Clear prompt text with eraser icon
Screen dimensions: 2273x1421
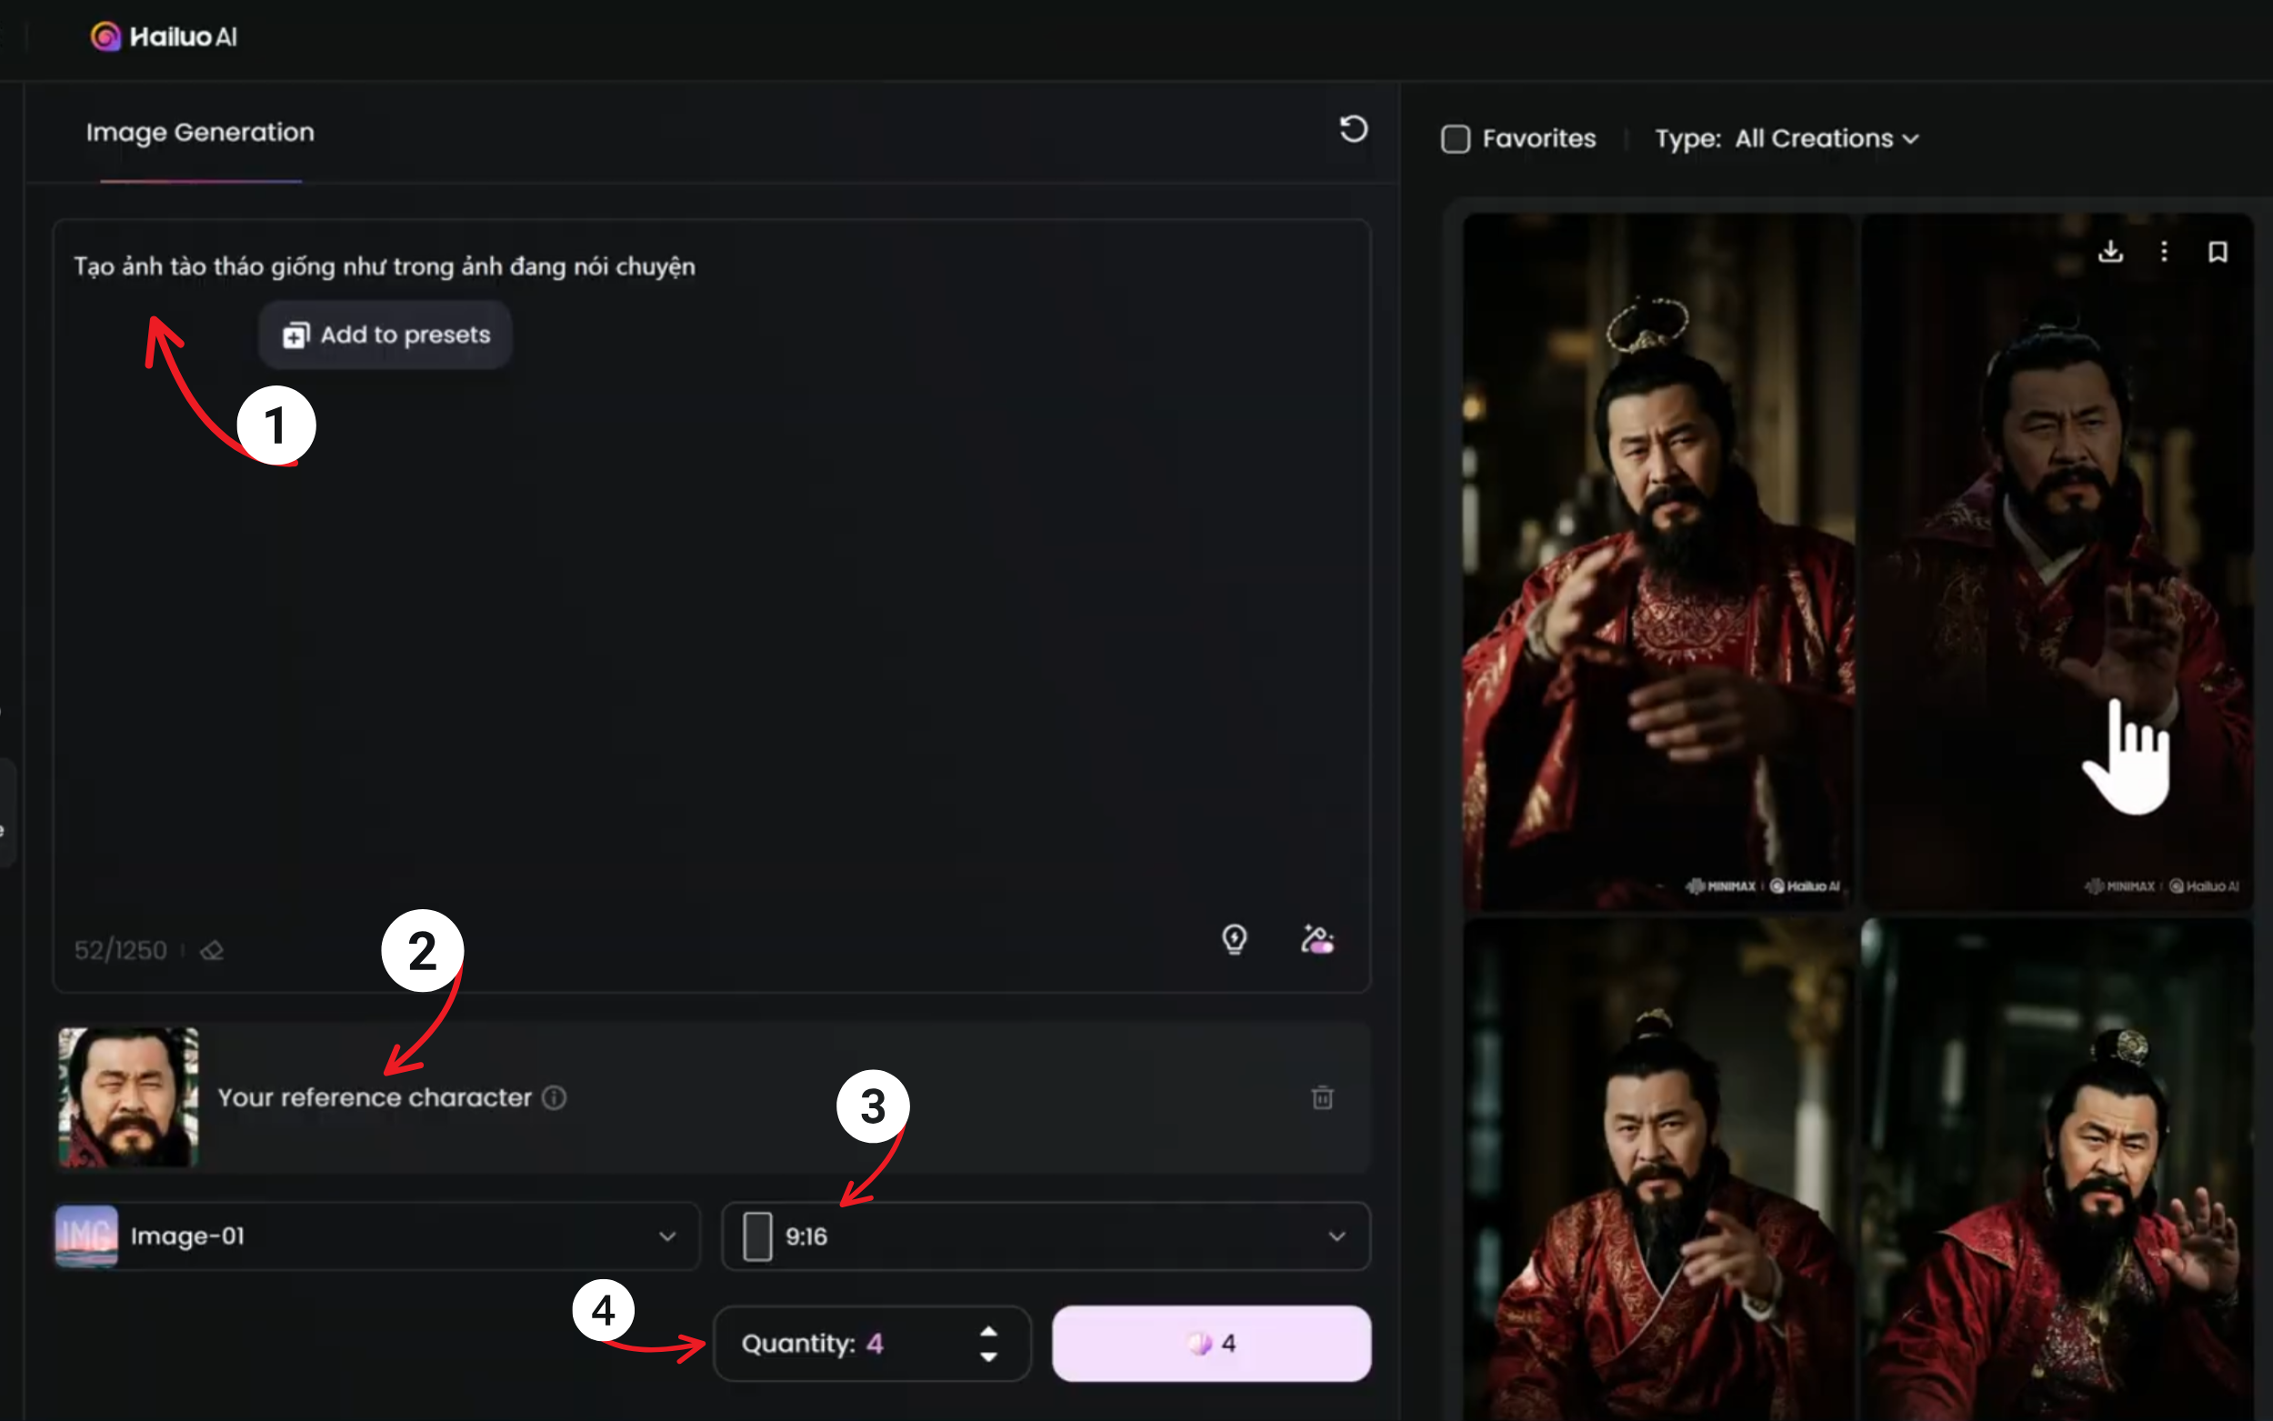pos(213,950)
